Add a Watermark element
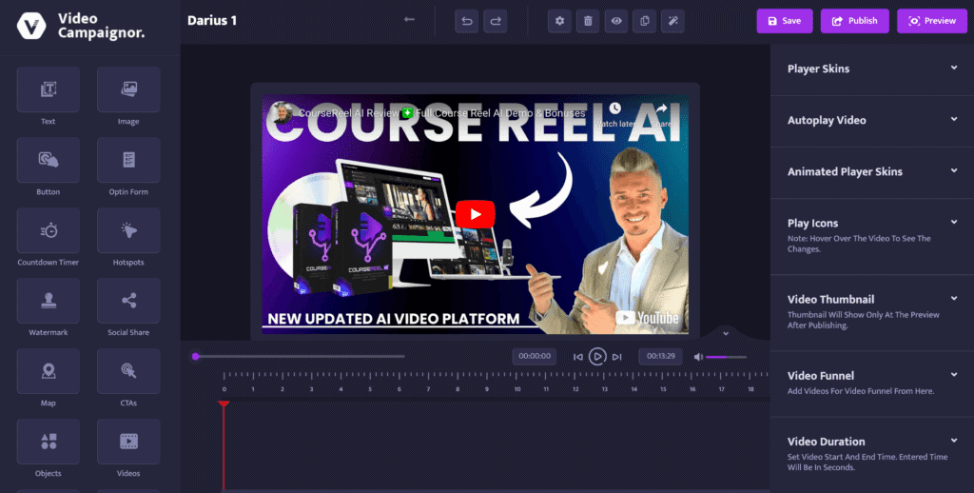 pyautogui.click(x=48, y=301)
